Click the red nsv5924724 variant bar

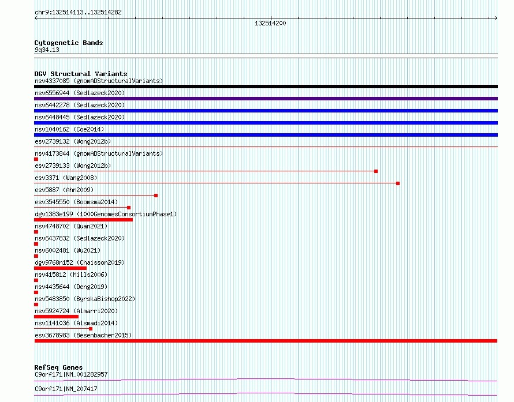[57, 317]
